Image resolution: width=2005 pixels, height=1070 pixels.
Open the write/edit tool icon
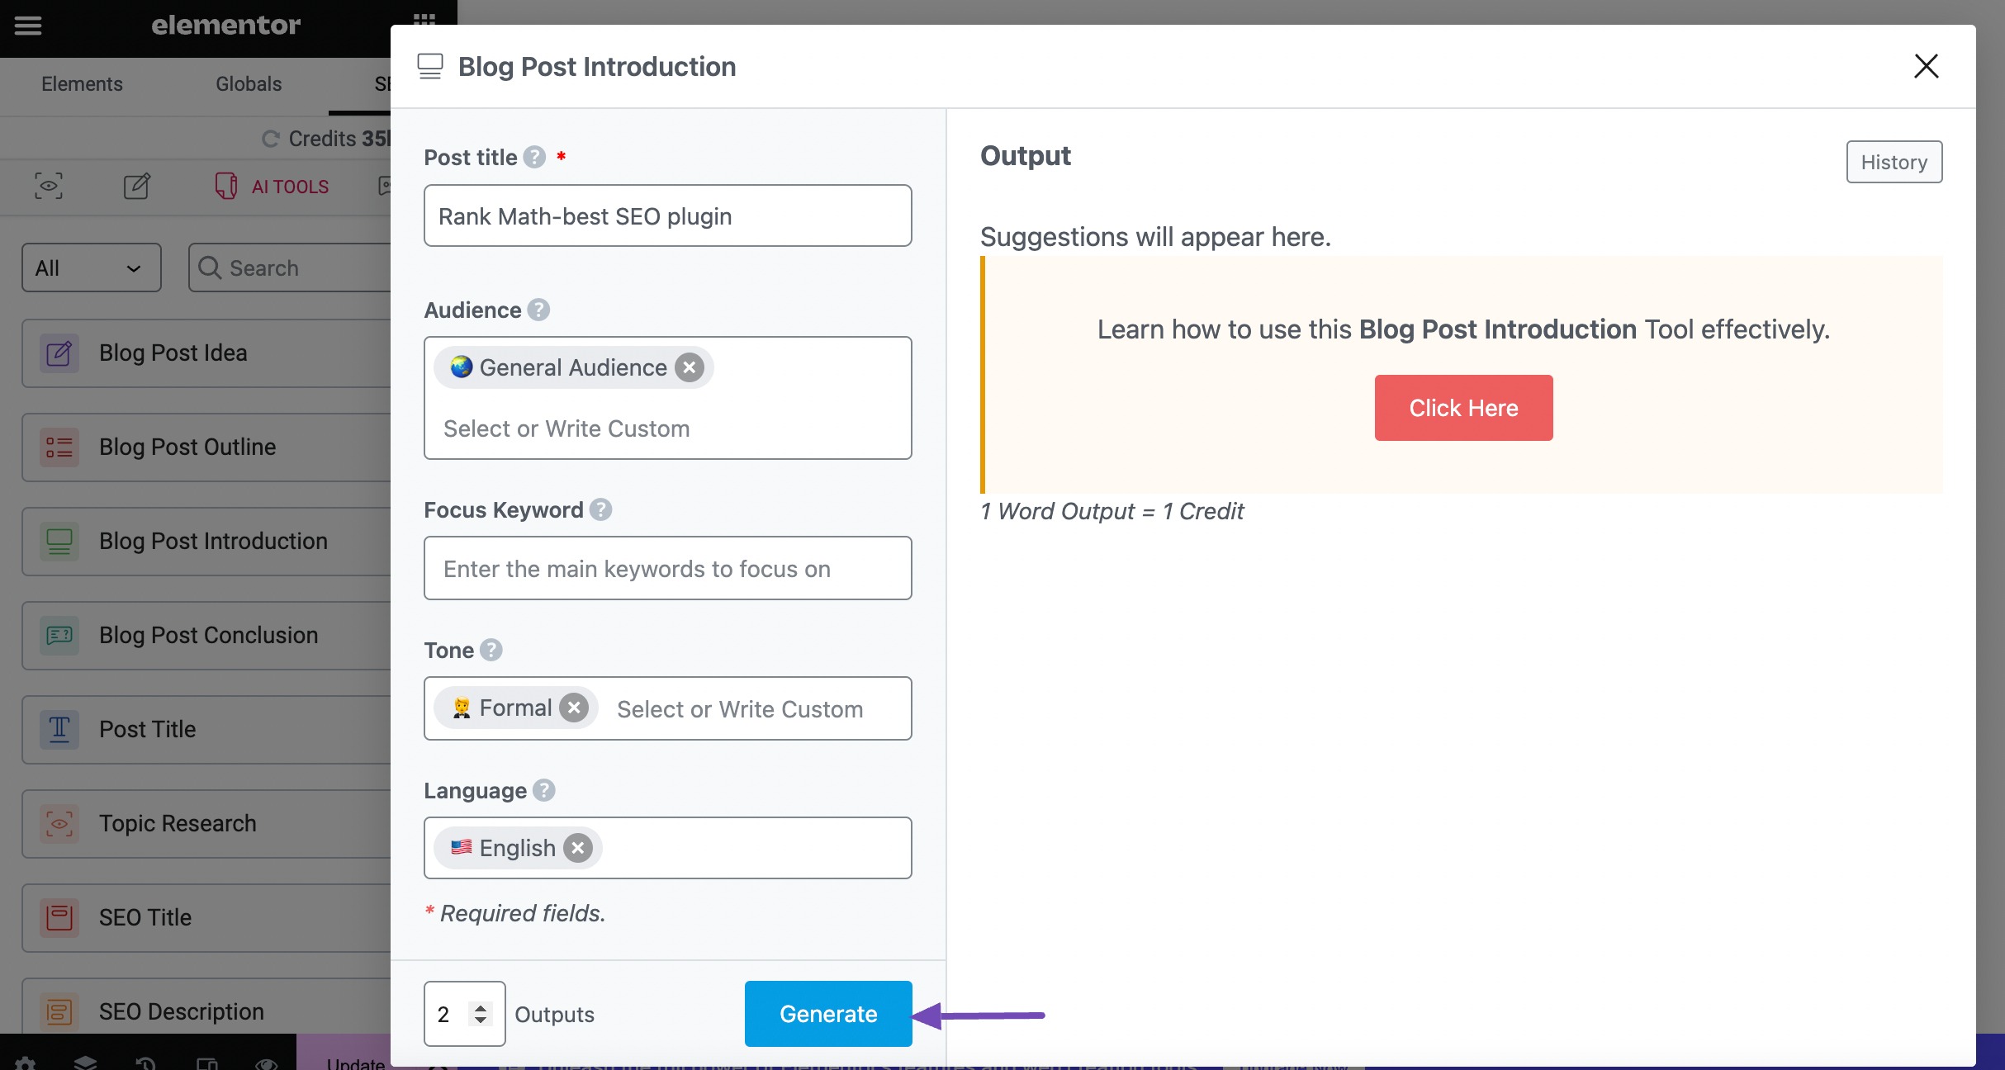(x=137, y=186)
